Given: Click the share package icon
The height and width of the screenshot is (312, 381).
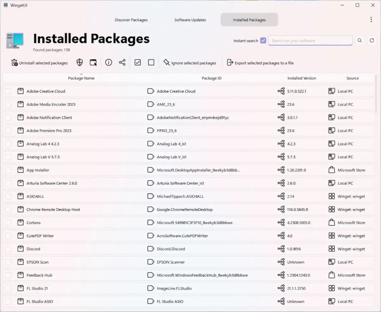Looking at the screenshot, I should coord(122,62).
